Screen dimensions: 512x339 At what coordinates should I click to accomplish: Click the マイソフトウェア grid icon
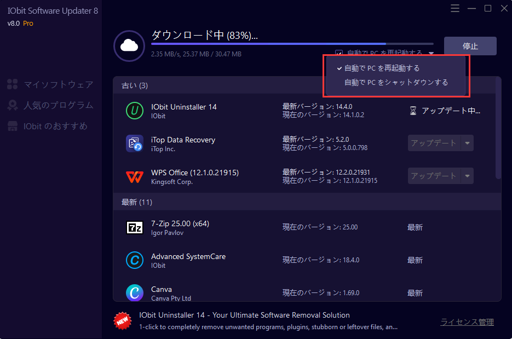tap(13, 84)
